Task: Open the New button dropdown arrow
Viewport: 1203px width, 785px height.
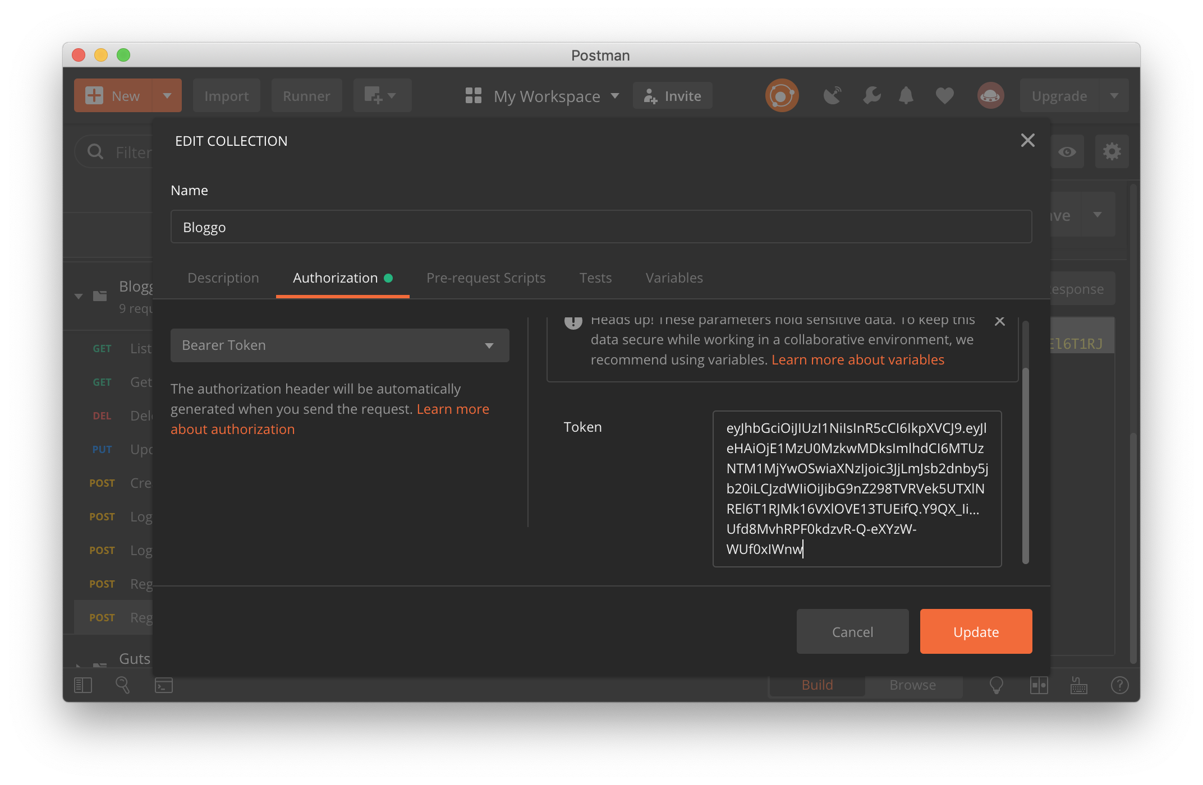Action: click(x=167, y=96)
